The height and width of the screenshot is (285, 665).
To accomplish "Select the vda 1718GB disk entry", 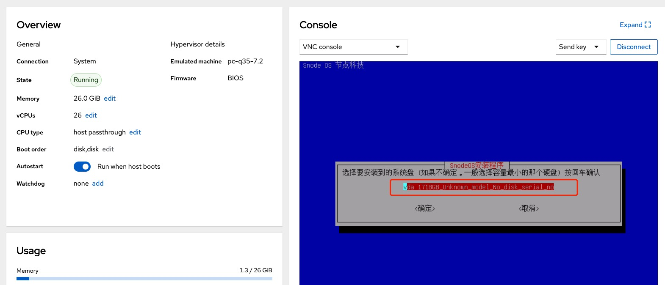I will (x=479, y=187).
